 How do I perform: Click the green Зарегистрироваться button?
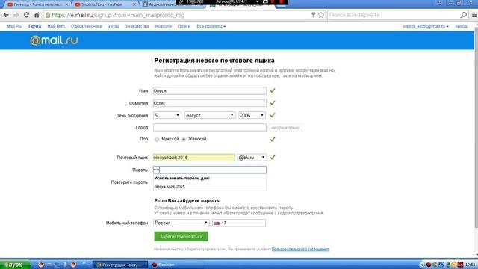click(x=181, y=236)
